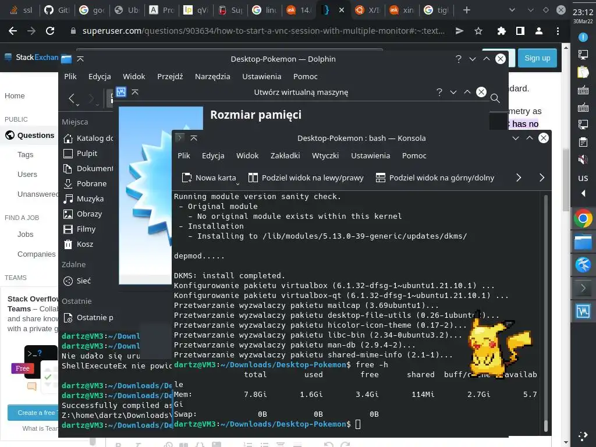Open Chrome's side panel icon
This screenshot has height=447, width=596.
click(520, 31)
